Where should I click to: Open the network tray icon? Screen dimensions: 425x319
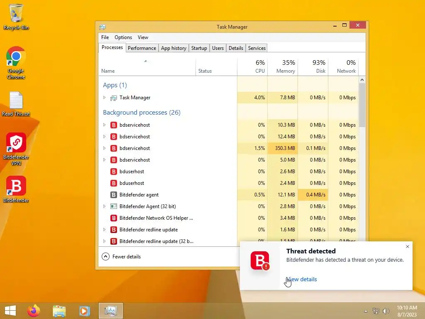(376, 311)
